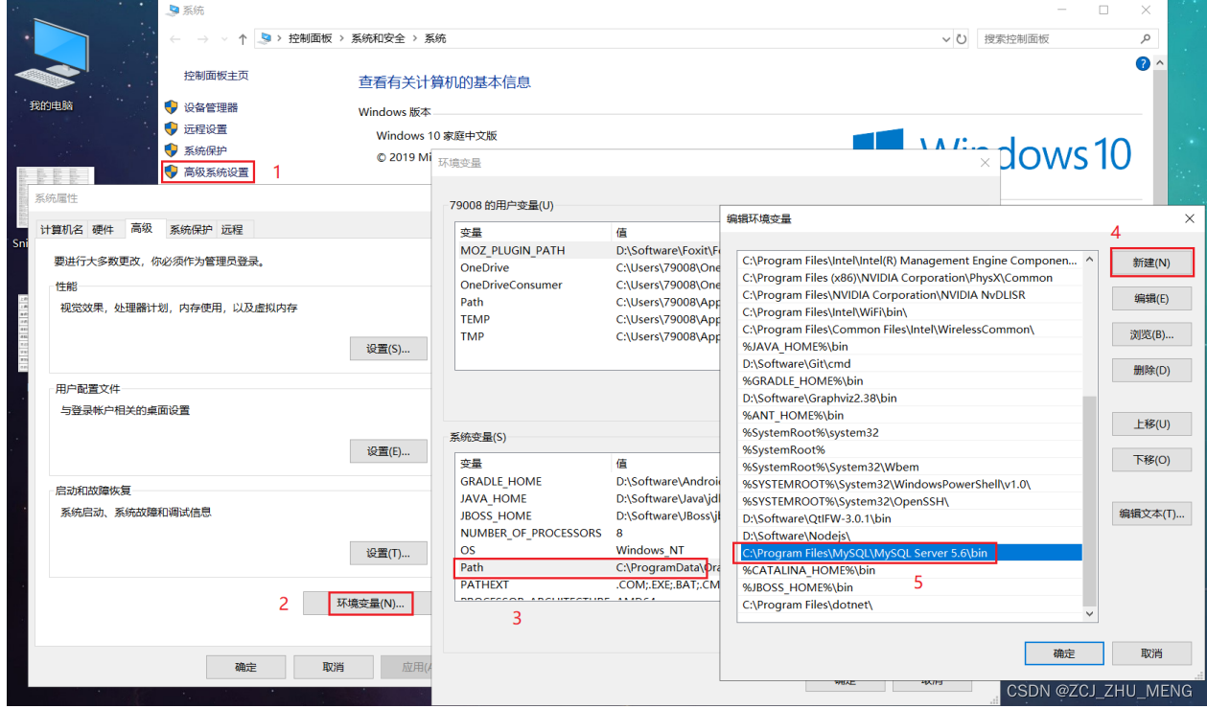The height and width of the screenshot is (709, 1207).
Task: Select GRADLE_HOME system variable row
Action: (589, 481)
